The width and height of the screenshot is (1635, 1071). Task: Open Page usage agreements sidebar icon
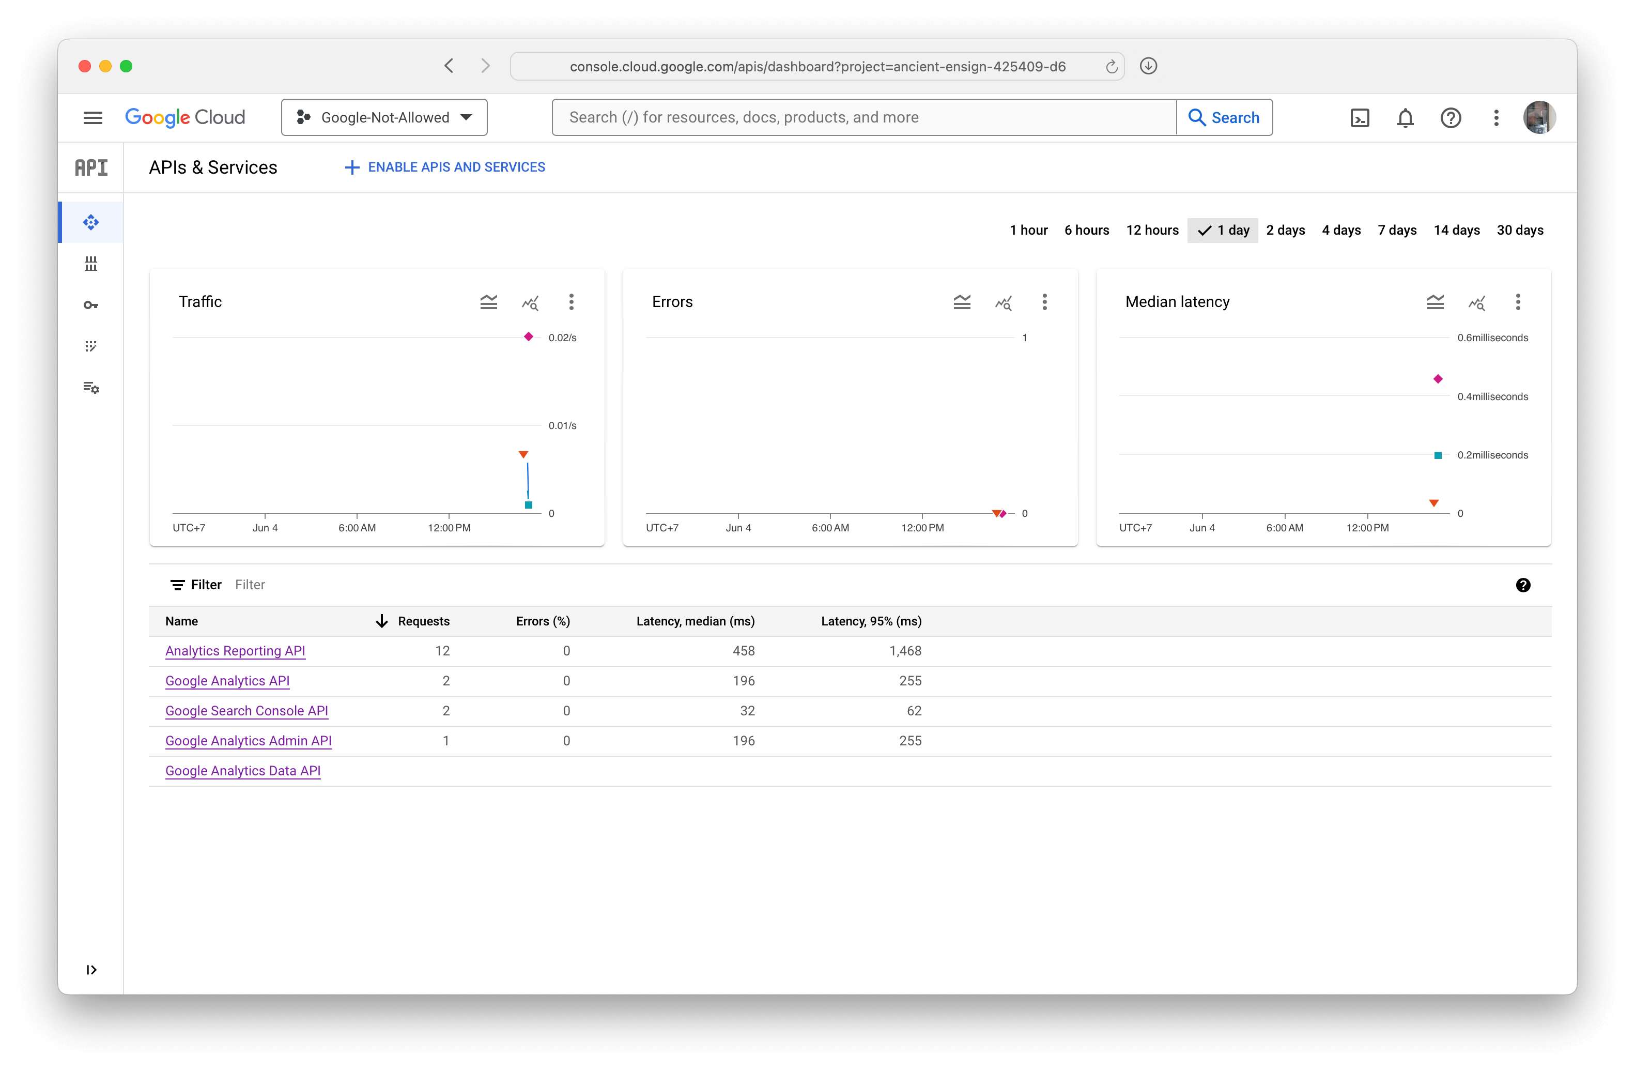coord(90,388)
